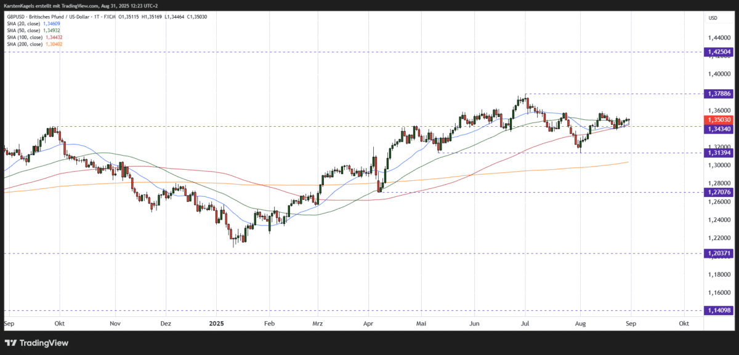Click the red current price label 1,35030

[718, 120]
